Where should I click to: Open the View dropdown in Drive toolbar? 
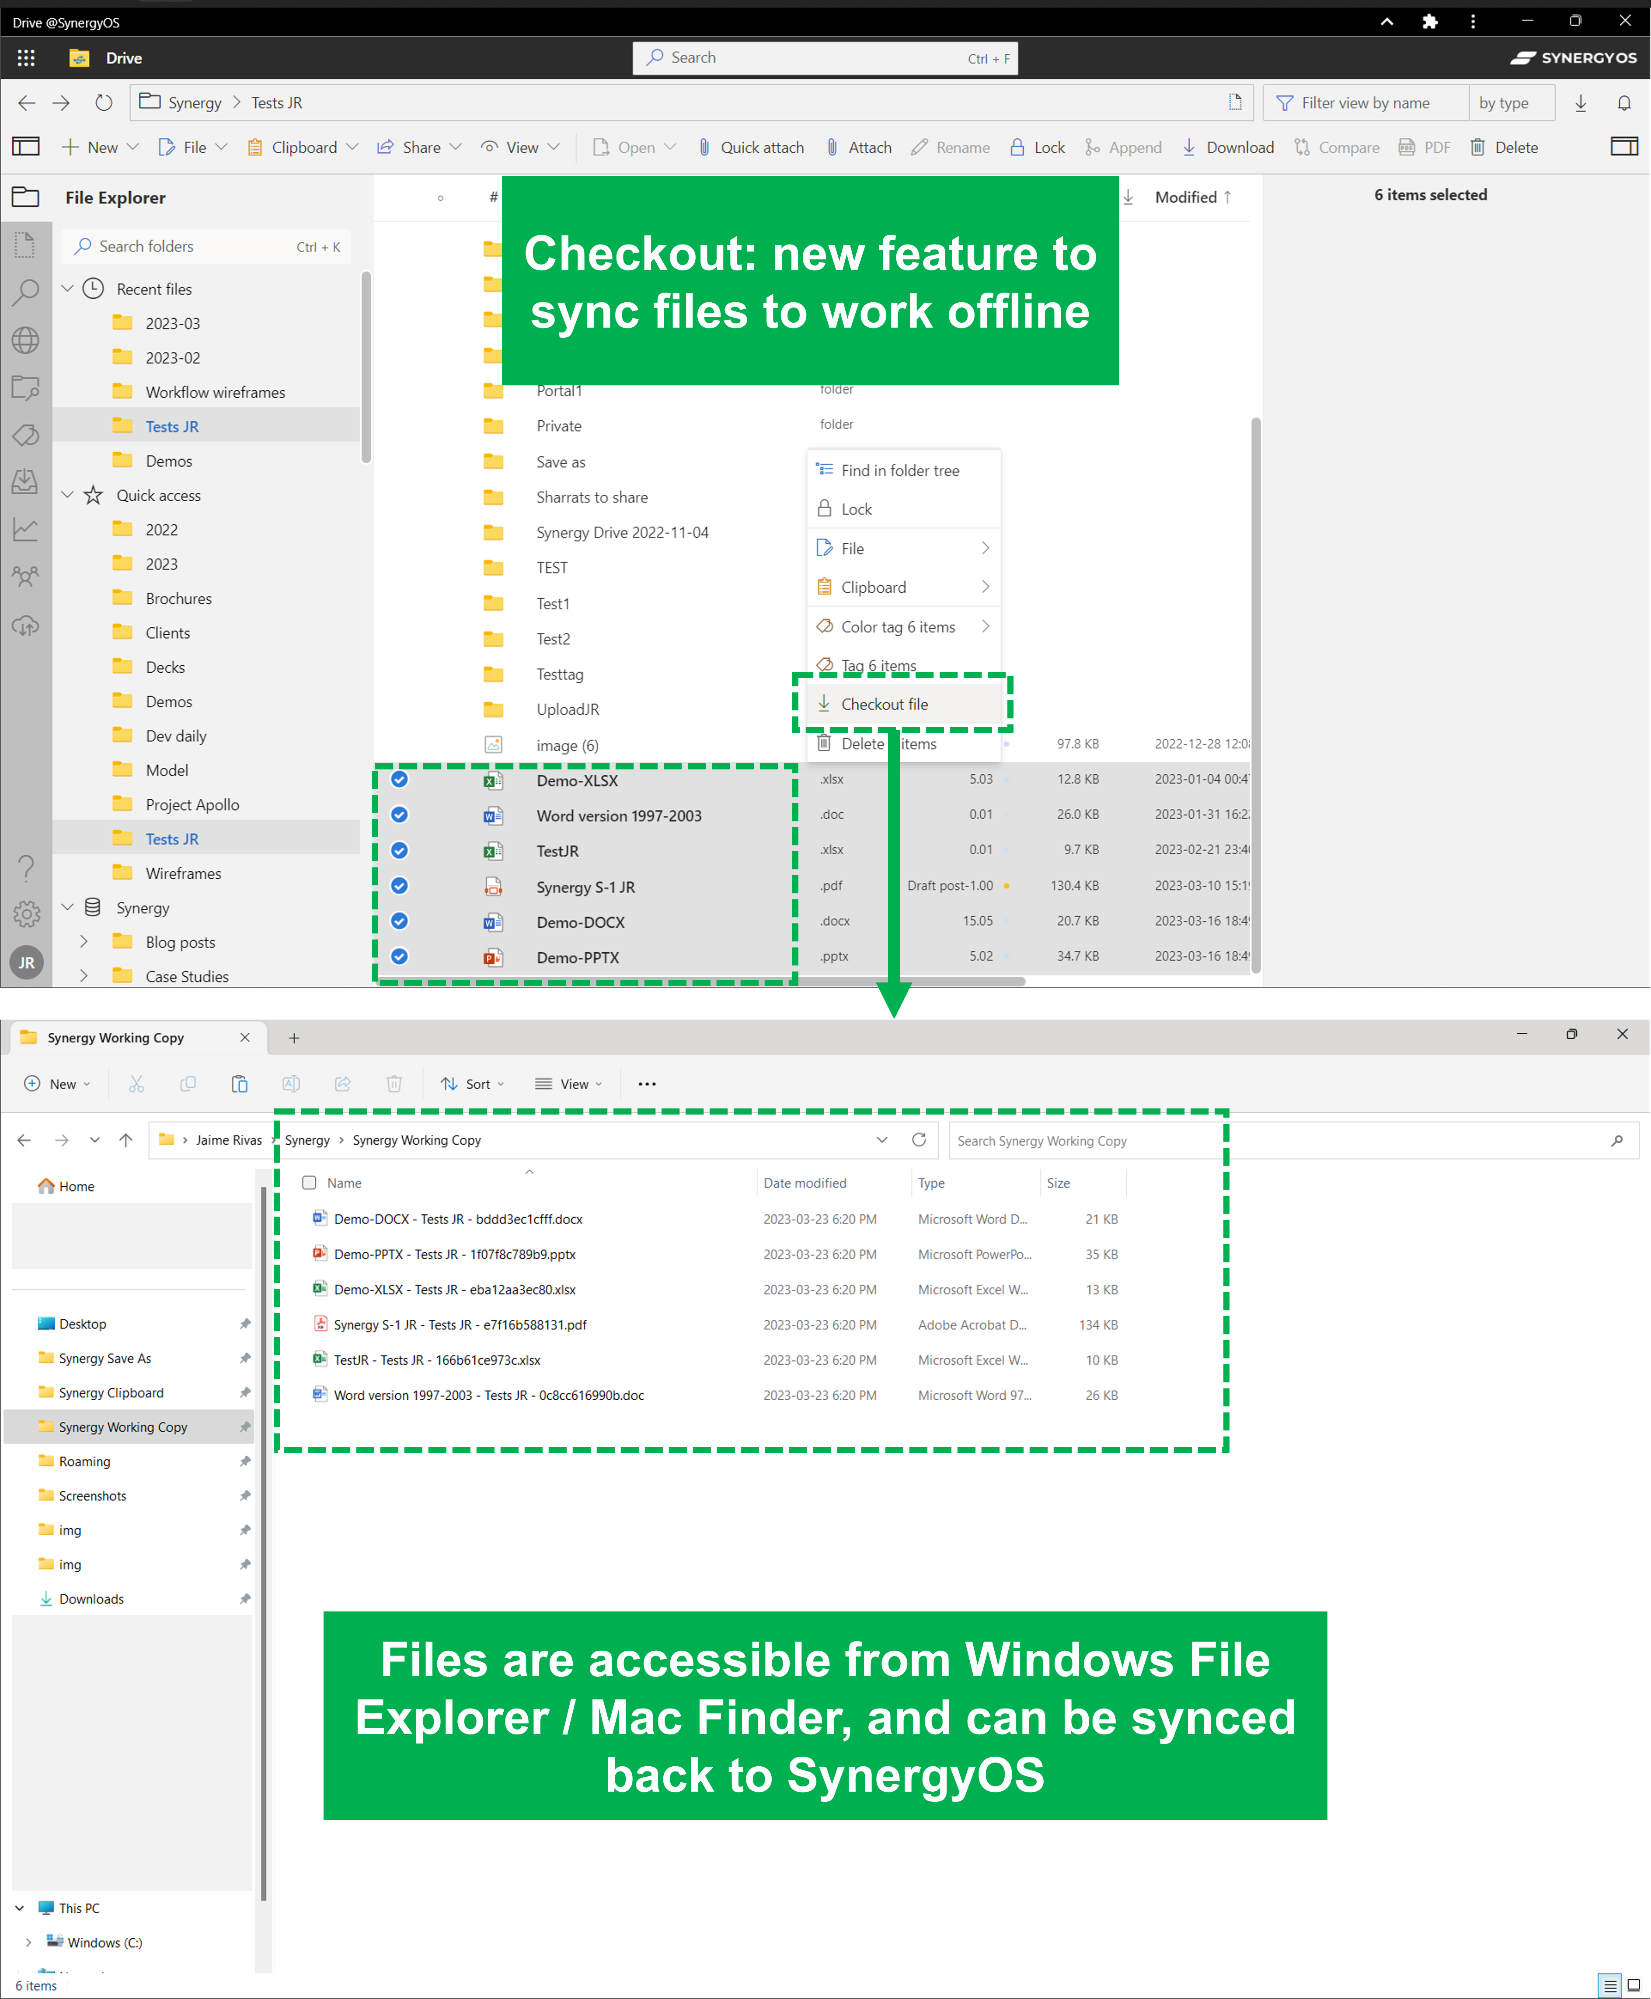click(520, 147)
